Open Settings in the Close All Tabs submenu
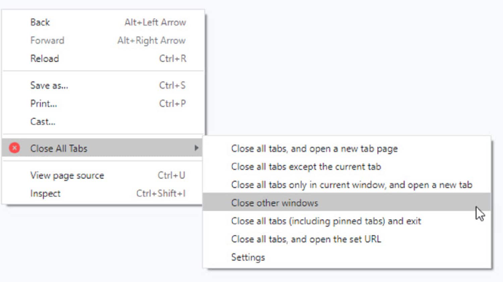The image size is (503, 282). click(x=248, y=257)
